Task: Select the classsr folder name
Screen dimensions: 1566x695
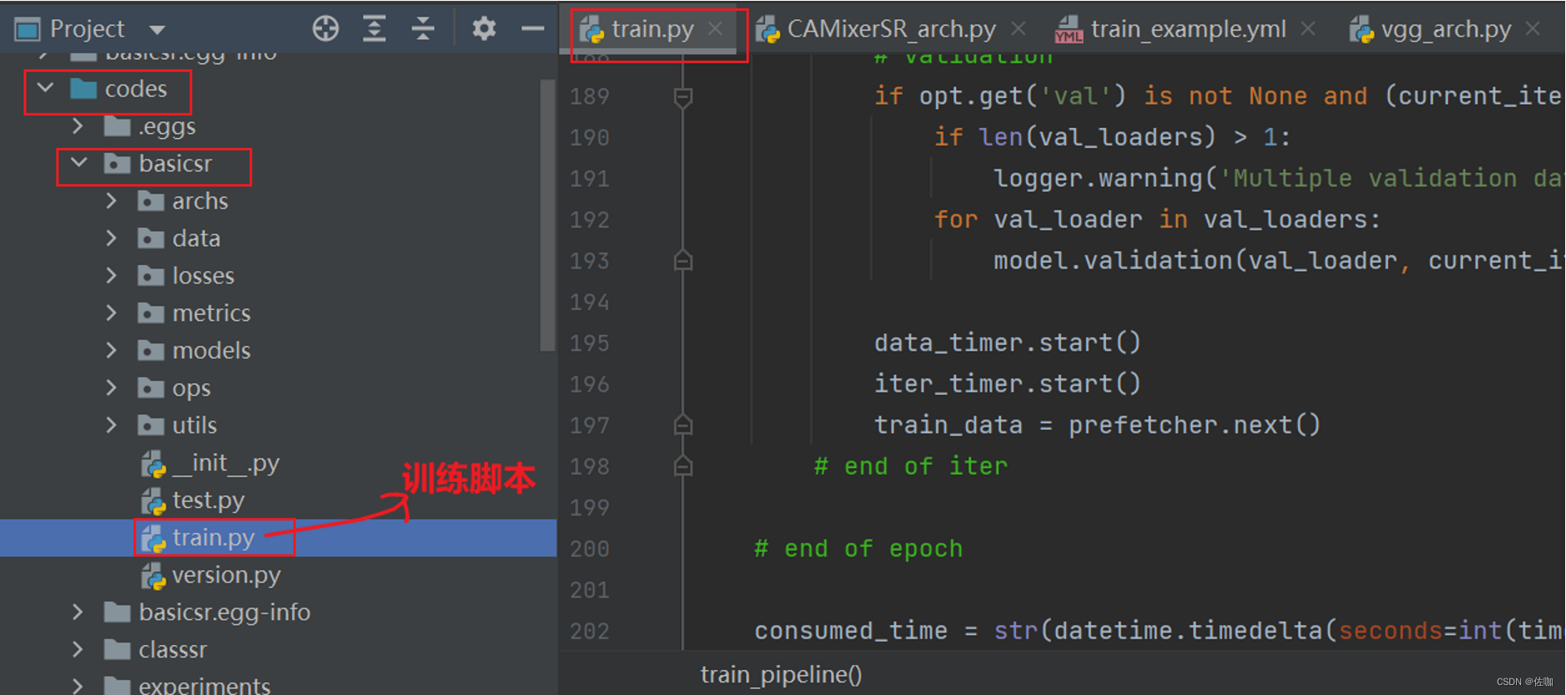Action: tap(173, 650)
